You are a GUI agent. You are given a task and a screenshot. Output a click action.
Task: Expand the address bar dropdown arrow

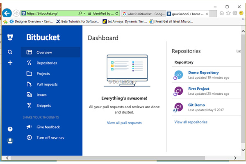point(84,14)
